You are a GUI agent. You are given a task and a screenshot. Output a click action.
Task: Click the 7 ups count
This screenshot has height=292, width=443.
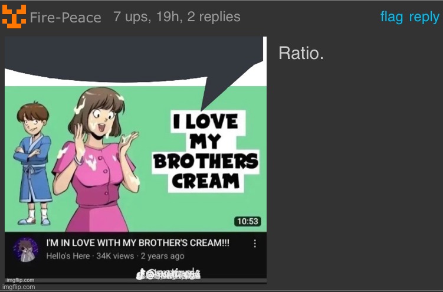point(132,17)
